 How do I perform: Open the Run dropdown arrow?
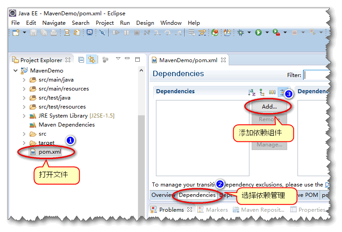(267, 32)
